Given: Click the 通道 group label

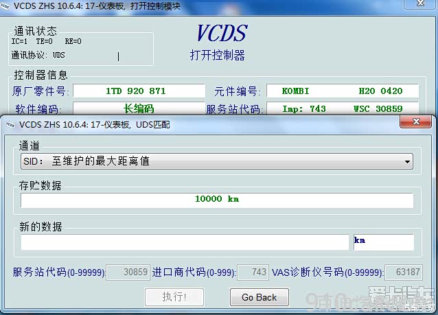Looking at the screenshot, I should click(30, 145).
